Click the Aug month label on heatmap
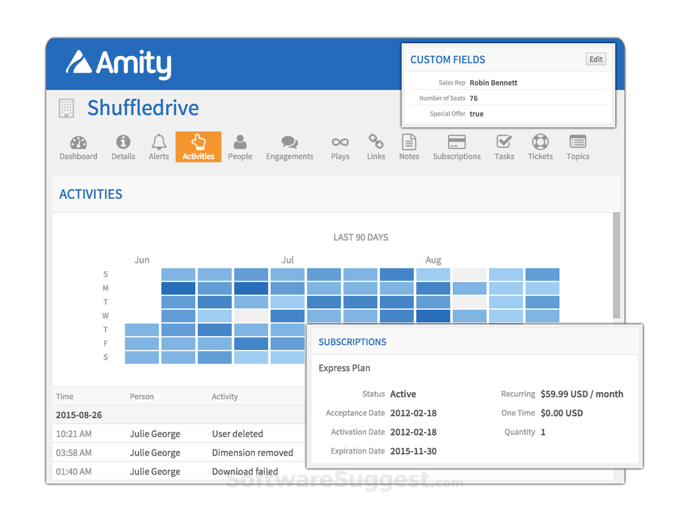Viewport: 689px width, 522px height. click(433, 260)
